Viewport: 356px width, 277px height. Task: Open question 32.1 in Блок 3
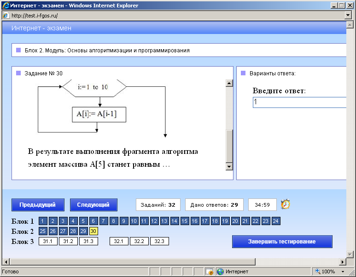[x=119, y=241]
